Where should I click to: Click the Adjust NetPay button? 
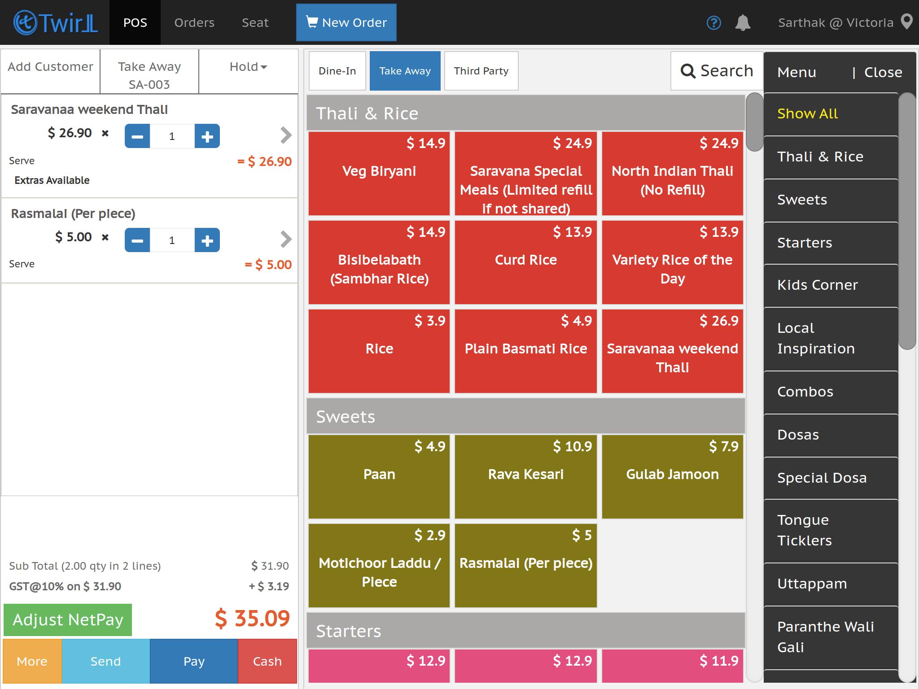click(68, 619)
